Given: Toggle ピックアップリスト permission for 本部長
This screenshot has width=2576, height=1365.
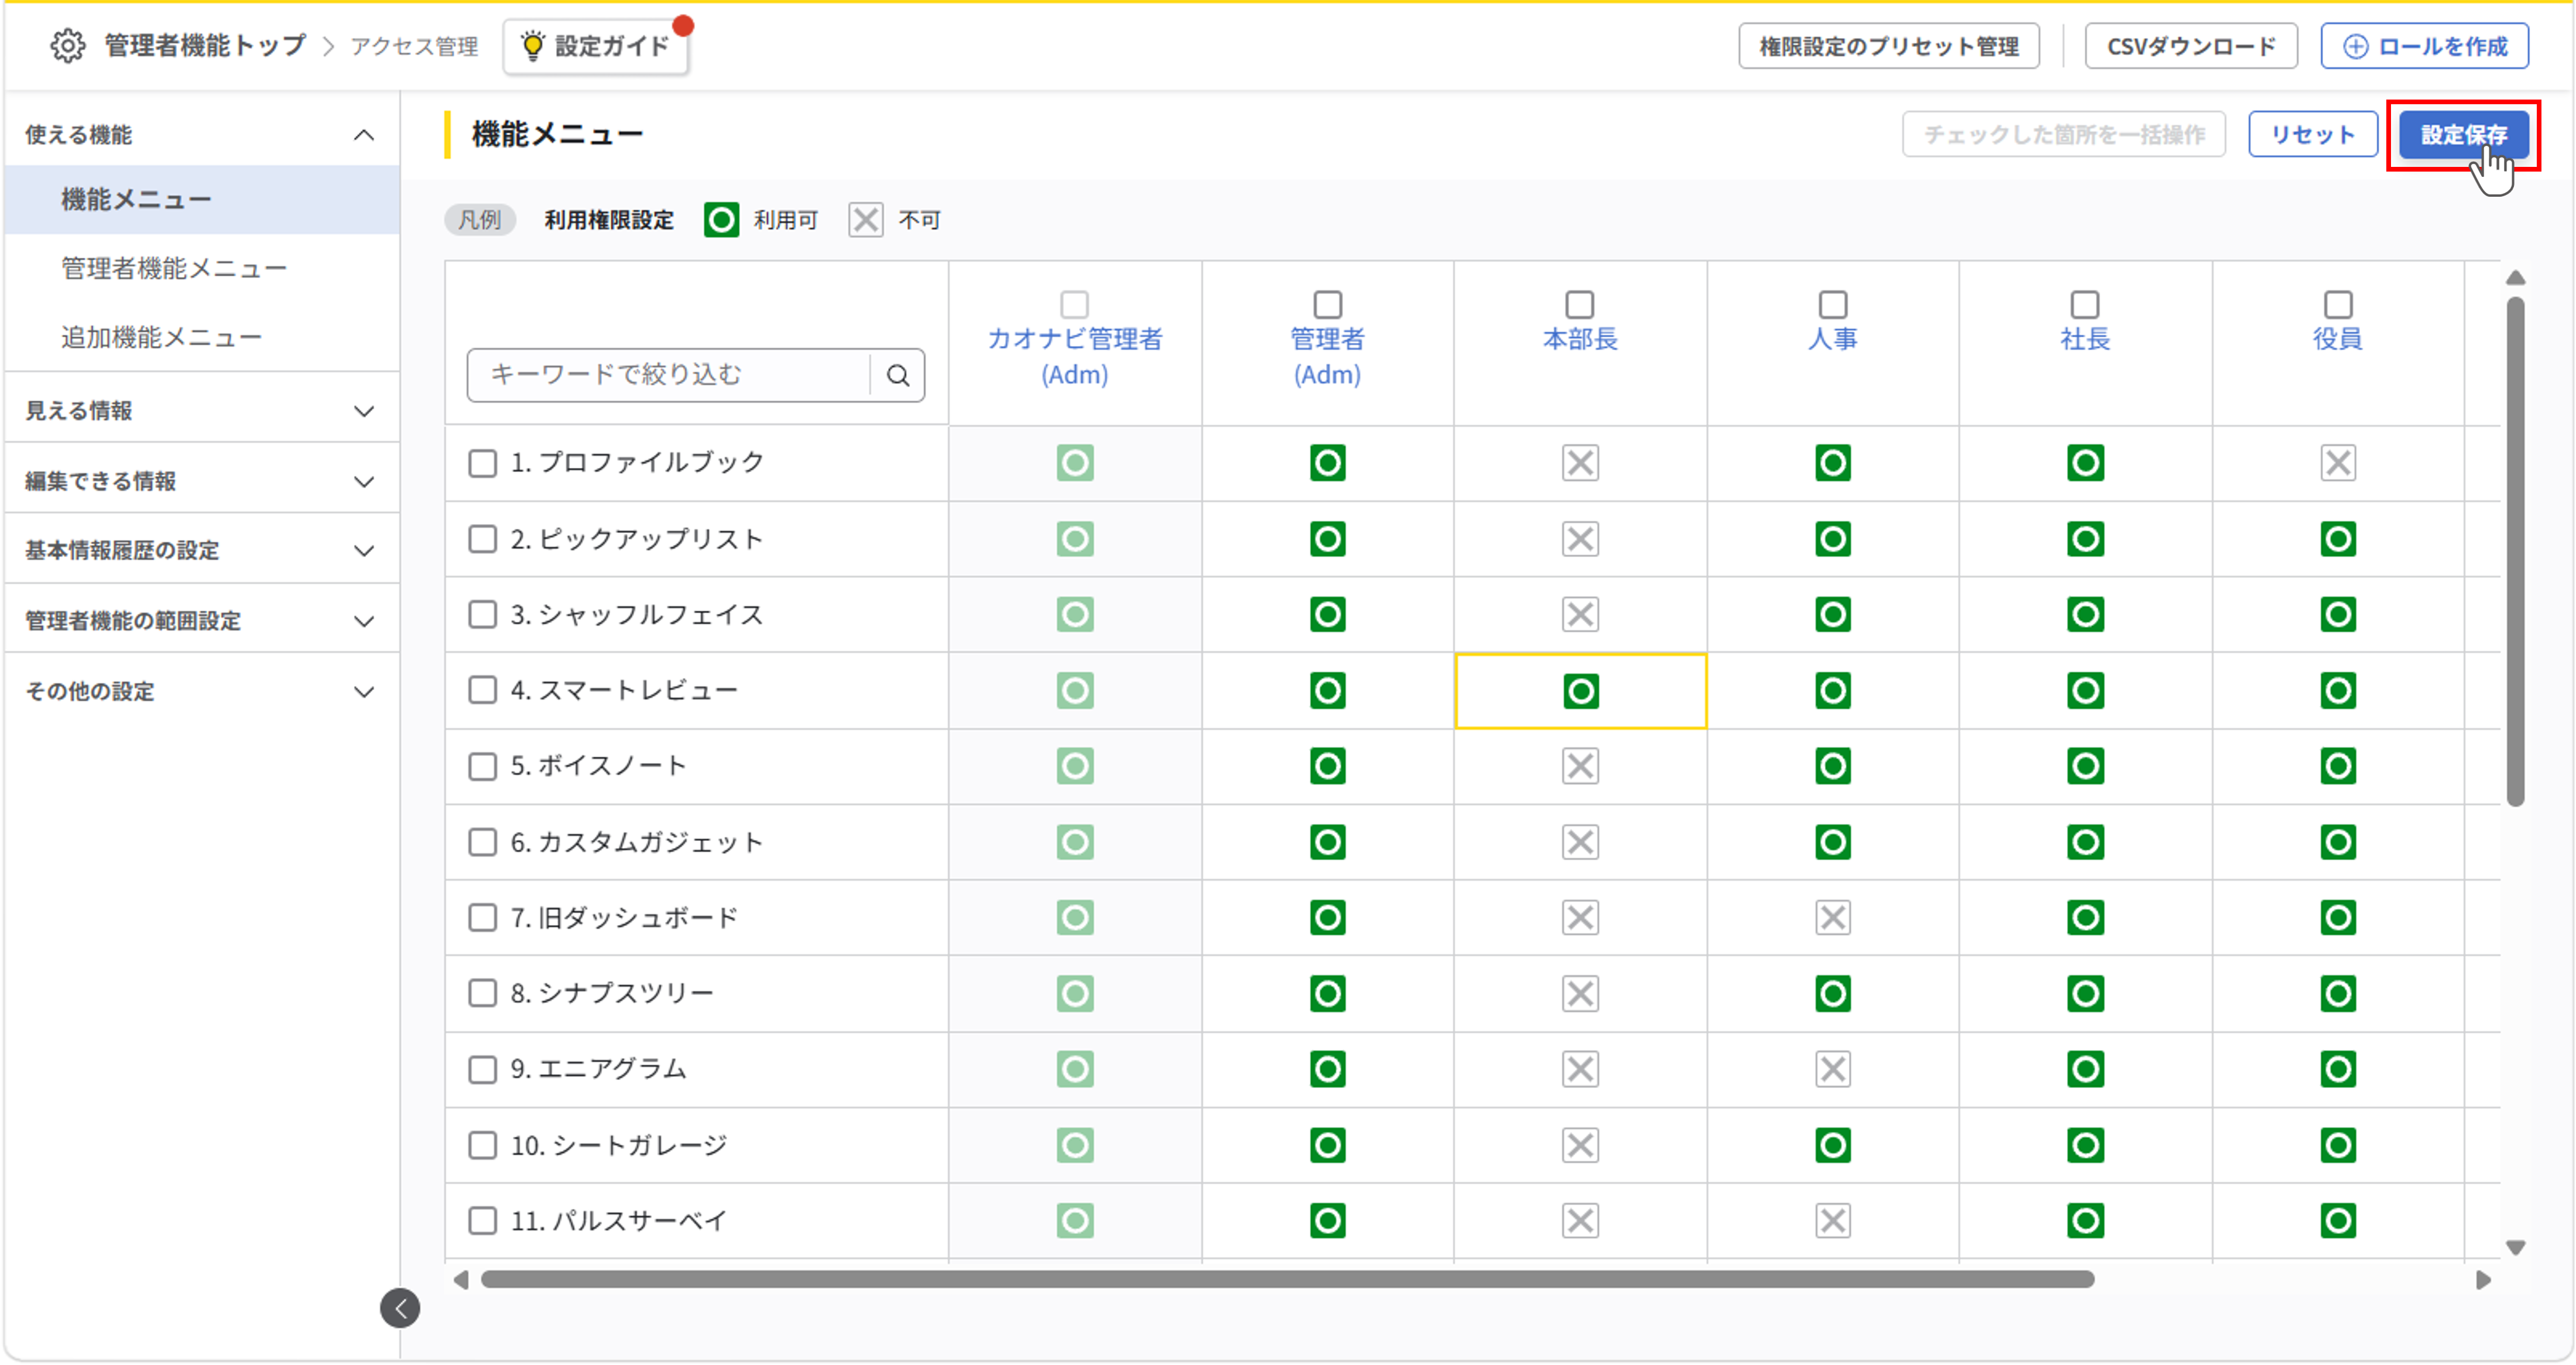Looking at the screenshot, I should point(1580,539).
